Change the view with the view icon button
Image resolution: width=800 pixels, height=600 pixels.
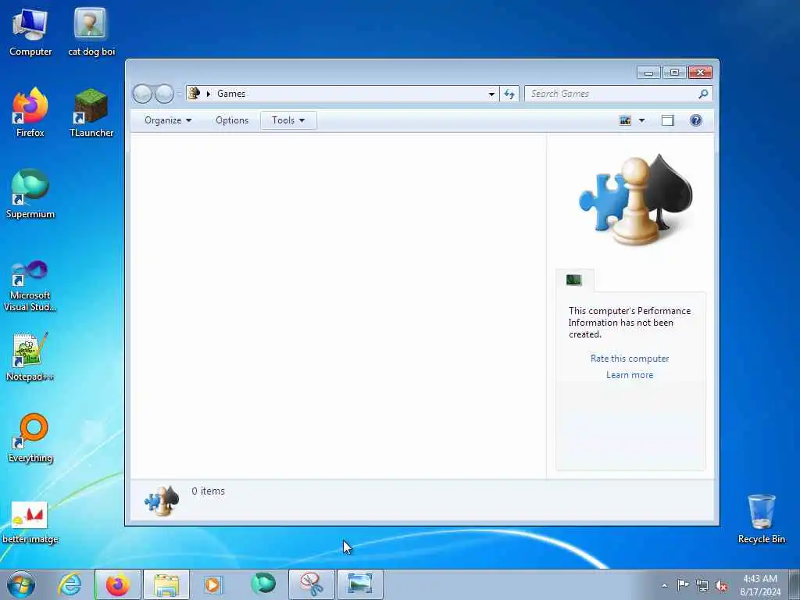(x=625, y=120)
